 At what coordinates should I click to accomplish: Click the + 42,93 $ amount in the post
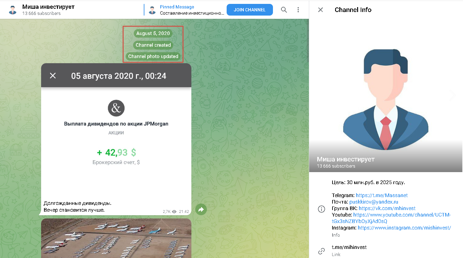pyautogui.click(x=116, y=152)
